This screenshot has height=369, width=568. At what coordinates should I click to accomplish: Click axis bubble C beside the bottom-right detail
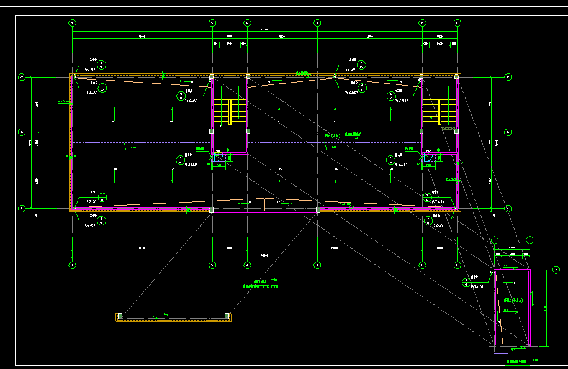(x=556, y=270)
